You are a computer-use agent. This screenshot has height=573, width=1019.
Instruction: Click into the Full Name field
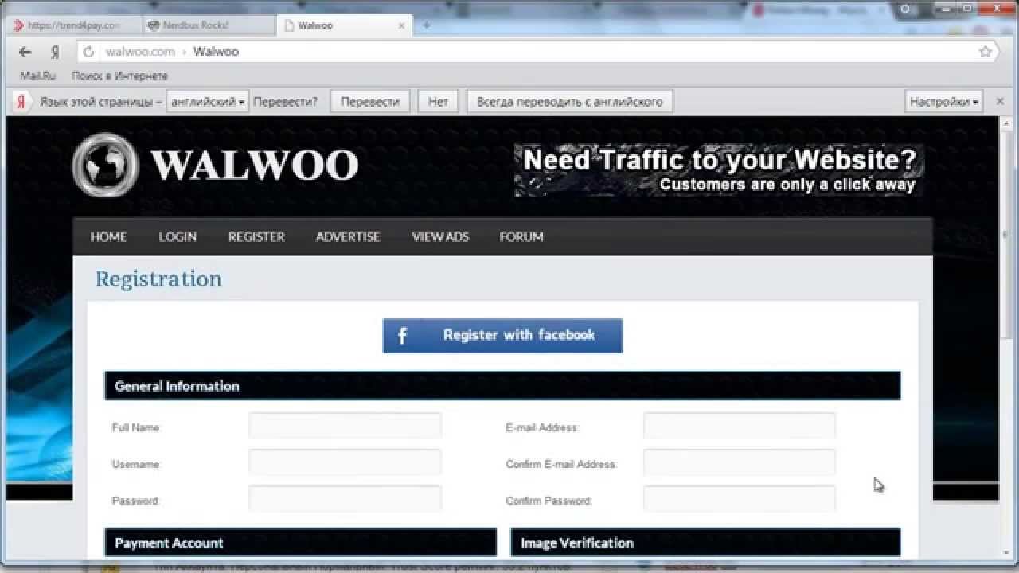coord(345,426)
